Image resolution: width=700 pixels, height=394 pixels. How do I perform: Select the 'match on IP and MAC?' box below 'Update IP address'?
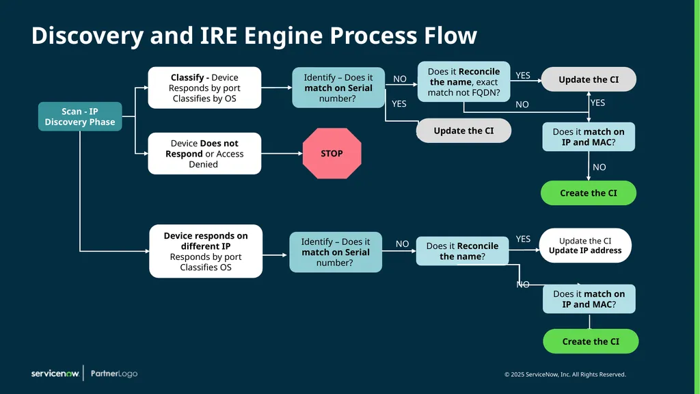point(589,299)
